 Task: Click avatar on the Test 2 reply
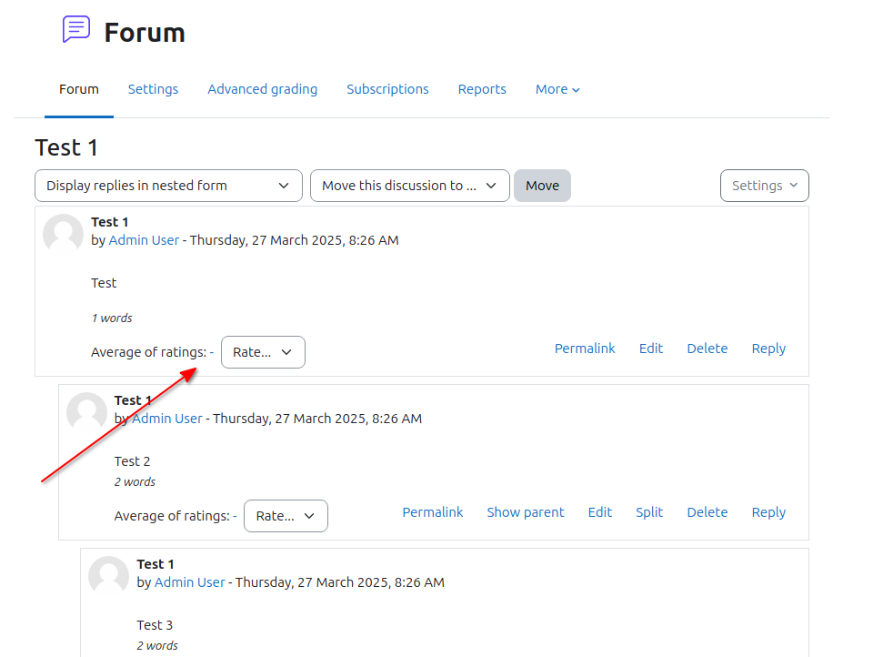pos(86,412)
